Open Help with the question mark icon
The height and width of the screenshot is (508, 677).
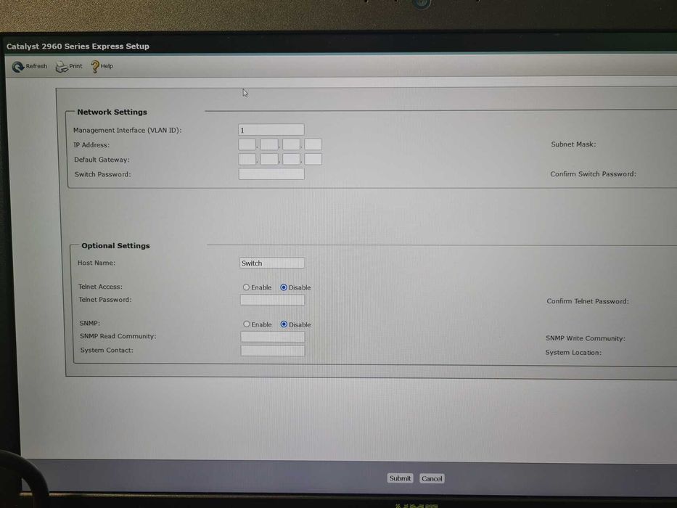coord(95,67)
